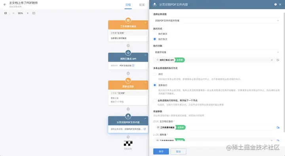This screenshot has width=285, height=156.
Task: Click the help question mark in panel header
Action: click(275, 4)
